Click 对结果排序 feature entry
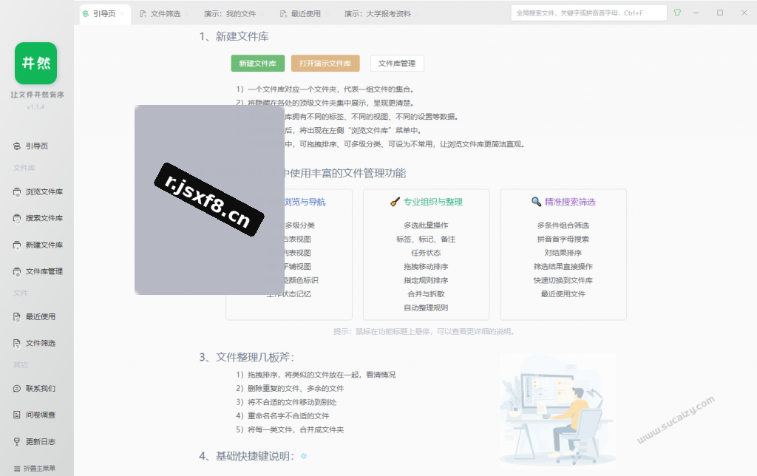This screenshot has height=476, width=757. (x=563, y=253)
